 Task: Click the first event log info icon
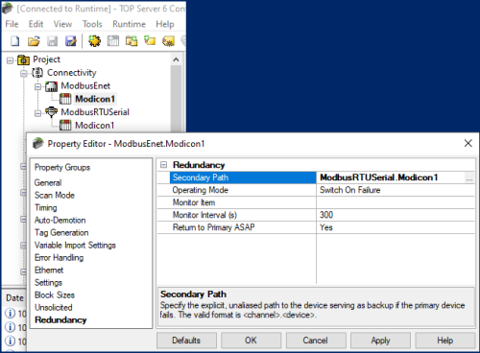coord(10,313)
